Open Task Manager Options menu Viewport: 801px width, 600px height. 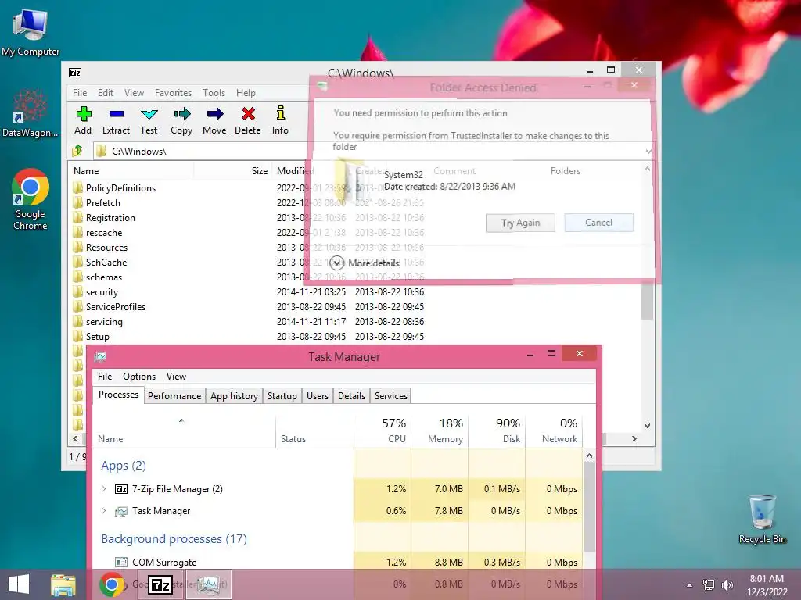pos(139,377)
